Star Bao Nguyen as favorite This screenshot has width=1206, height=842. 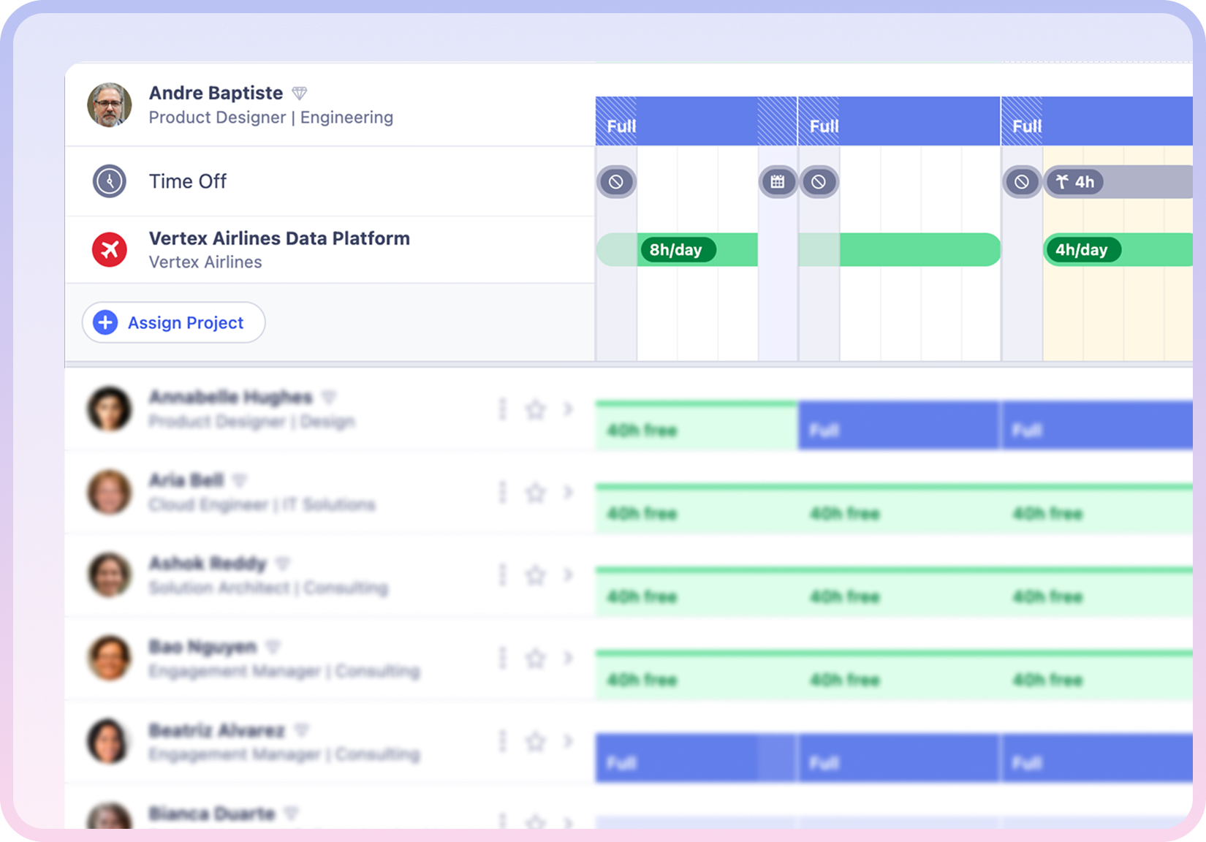536,659
